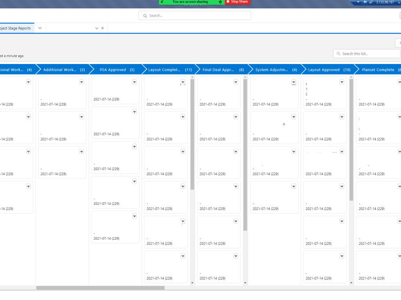Open actions menu on first Additional Work (4) card

28,82
